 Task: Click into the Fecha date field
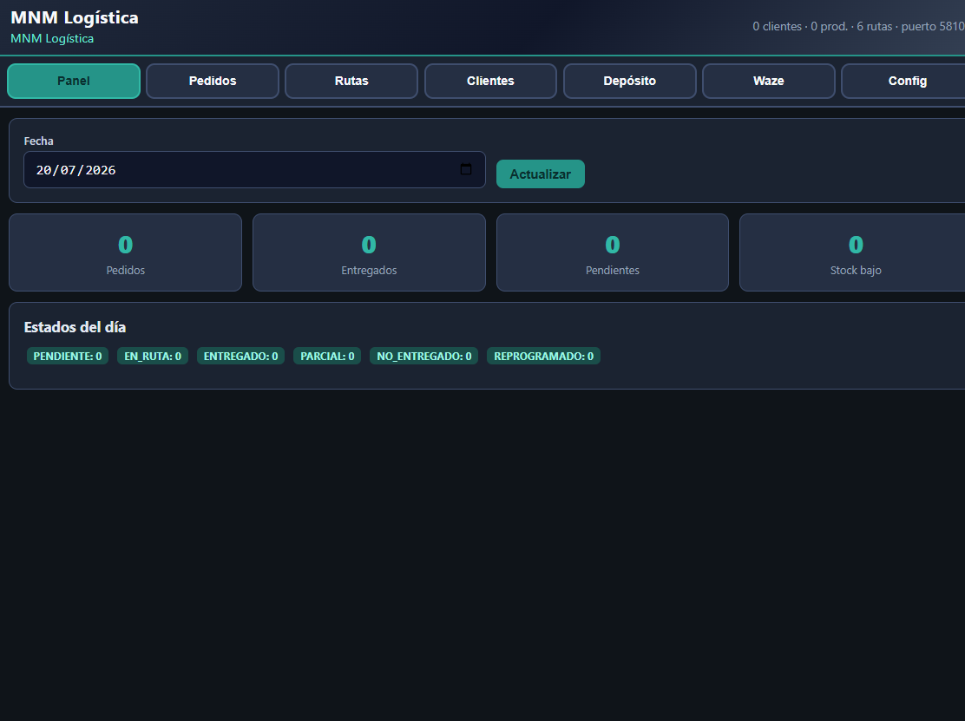point(254,170)
